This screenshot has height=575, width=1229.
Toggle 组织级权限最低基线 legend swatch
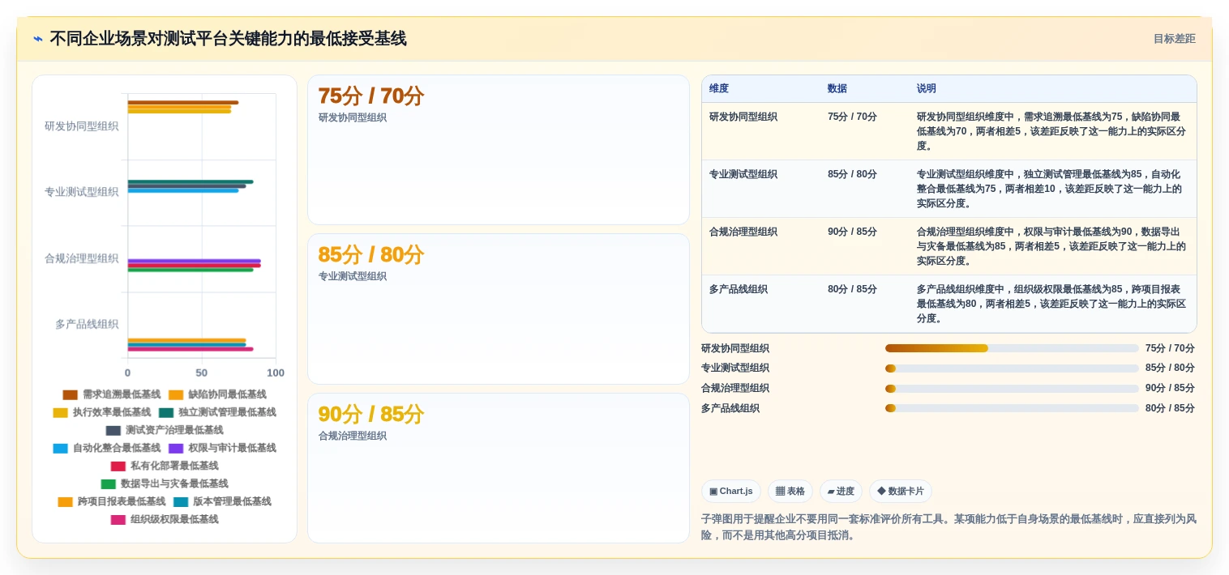[118, 520]
